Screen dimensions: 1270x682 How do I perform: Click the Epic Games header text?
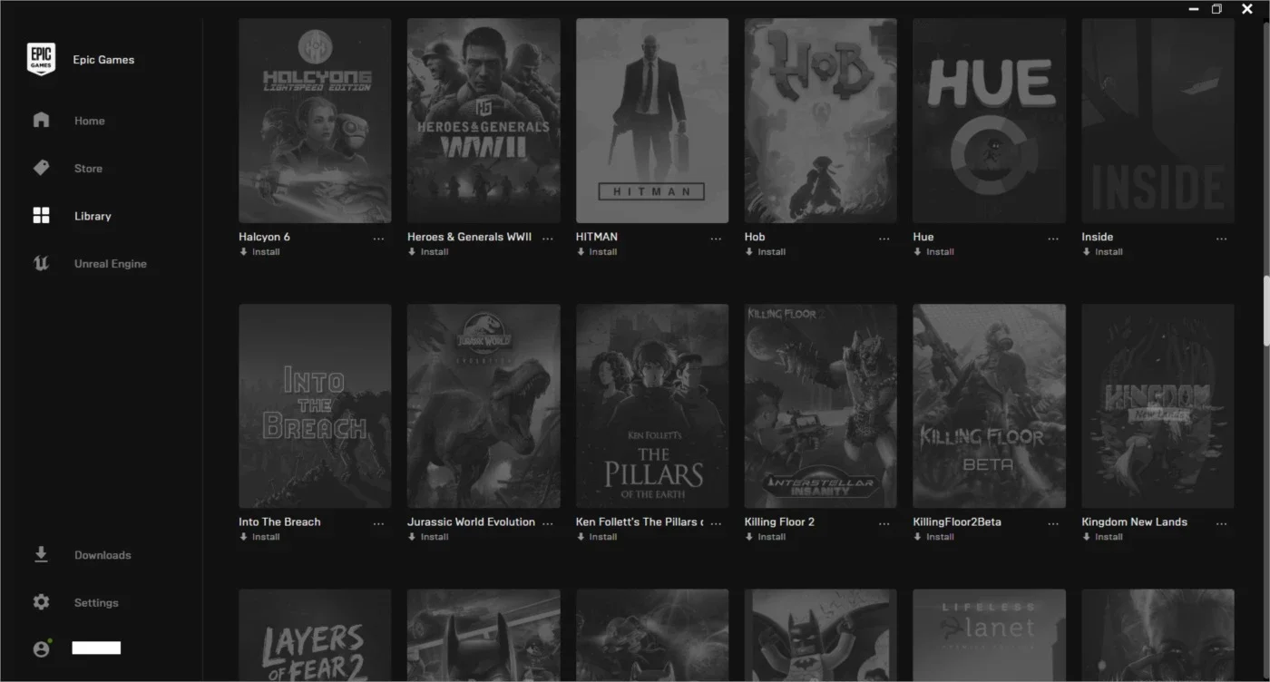point(103,60)
